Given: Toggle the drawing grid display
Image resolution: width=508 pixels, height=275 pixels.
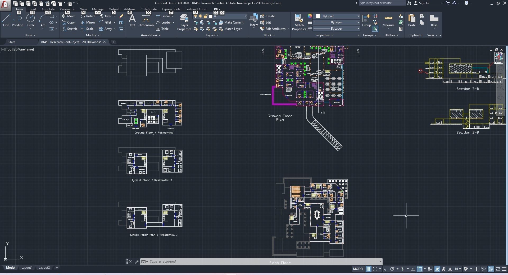Looking at the screenshot, I should pos(368,269).
